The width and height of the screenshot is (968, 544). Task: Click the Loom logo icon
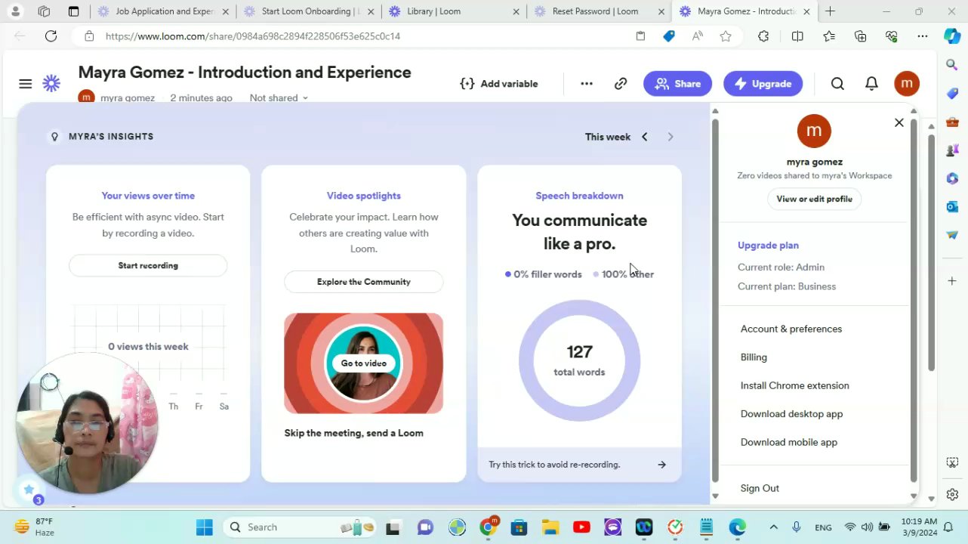[51, 84]
